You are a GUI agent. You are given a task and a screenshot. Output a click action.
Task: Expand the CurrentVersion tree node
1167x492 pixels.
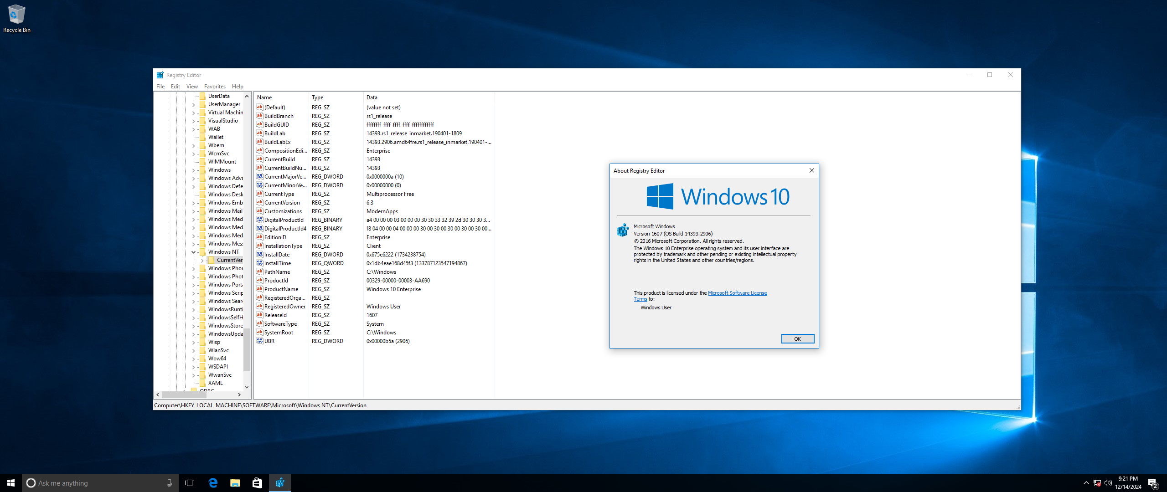[x=202, y=260]
